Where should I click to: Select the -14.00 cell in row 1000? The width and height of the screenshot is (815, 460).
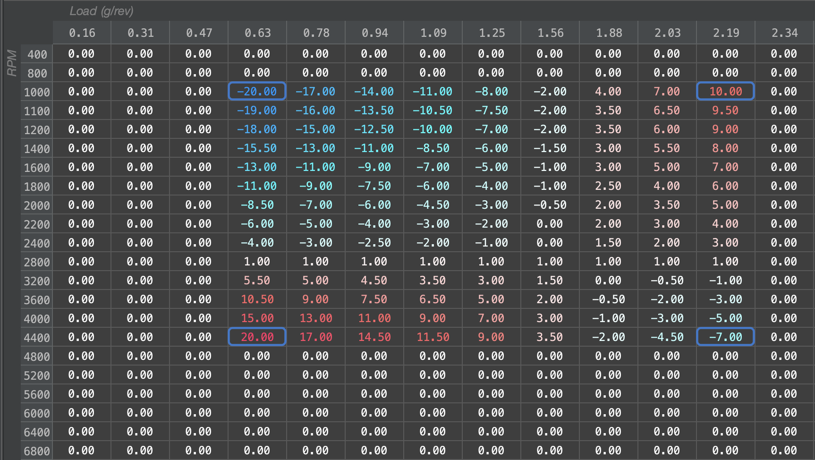tap(374, 91)
